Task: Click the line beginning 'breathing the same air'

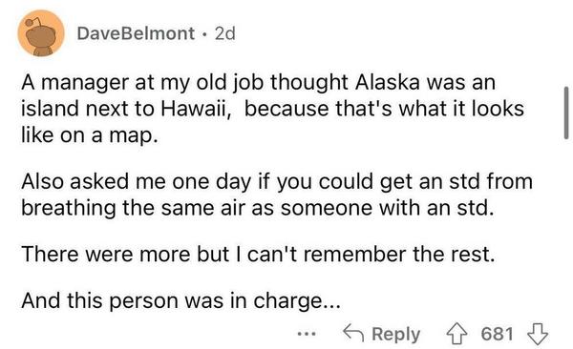Action: pos(258,208)
